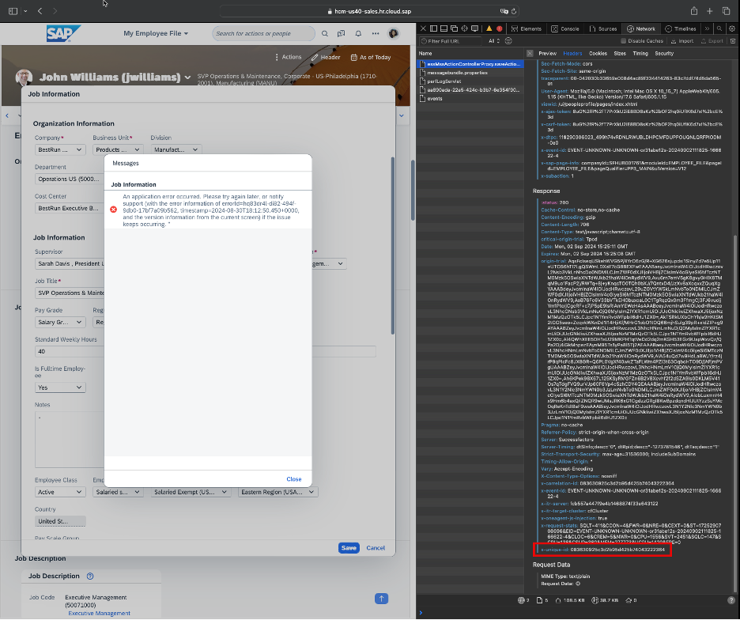
Task: Open Employee Class Active dropdown
Action: pyautogui.click(x=60, y=492)
